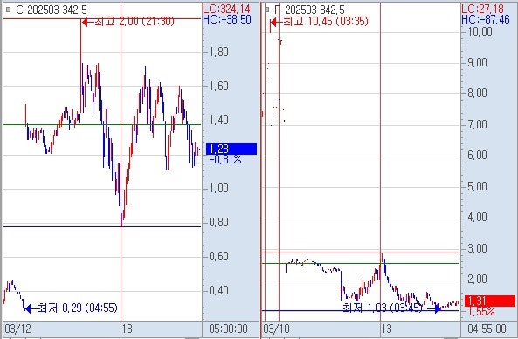The width and height of the screenshot is (518, 339).
Task: Click the LC:324,14 label in call chart
Action: click(226, 9)
